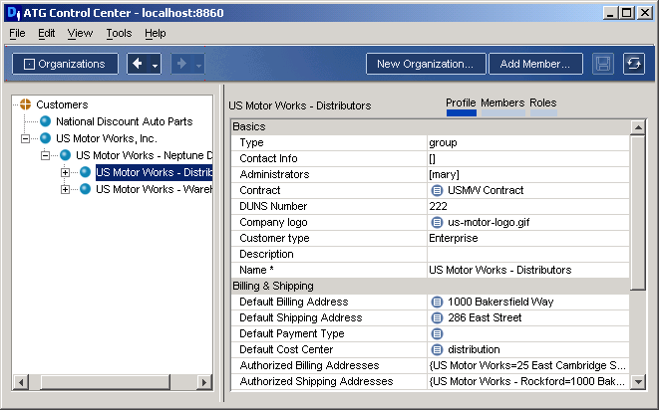Click the US Motor Works, Inc. globe icon
The image size is (659, 410).
pos(46,138)
